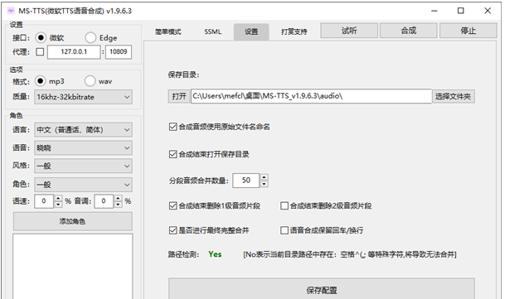Click the proxy port field 10809
This screenshot has width=505, height=299.
(119, 52)
